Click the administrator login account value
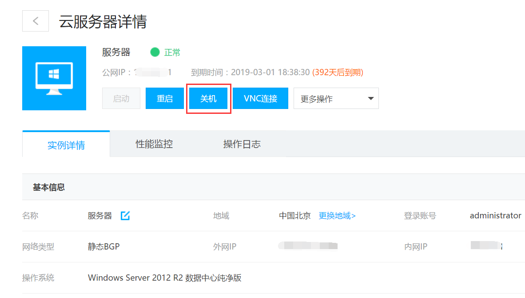This screenshot has width=525, height=298. click(x=495, y=216)
